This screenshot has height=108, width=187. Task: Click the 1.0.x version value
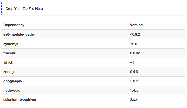tap(134, 81)
